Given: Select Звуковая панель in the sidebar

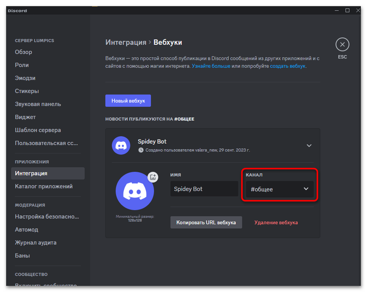Looking at the screenshot, I should click(x=48, y=104).
